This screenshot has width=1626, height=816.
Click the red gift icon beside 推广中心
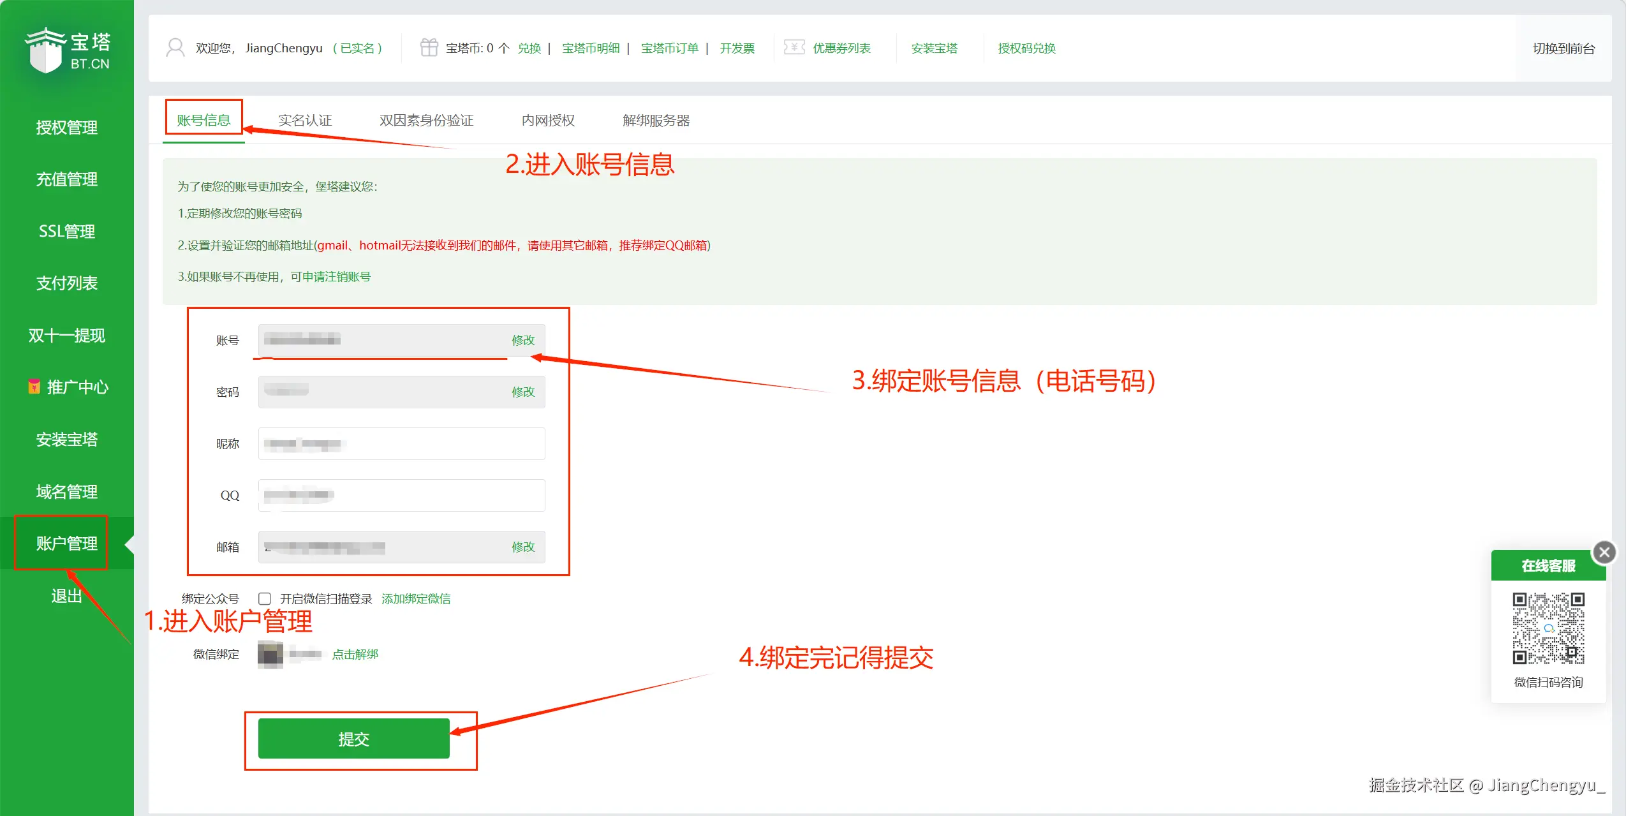(34, 387)
